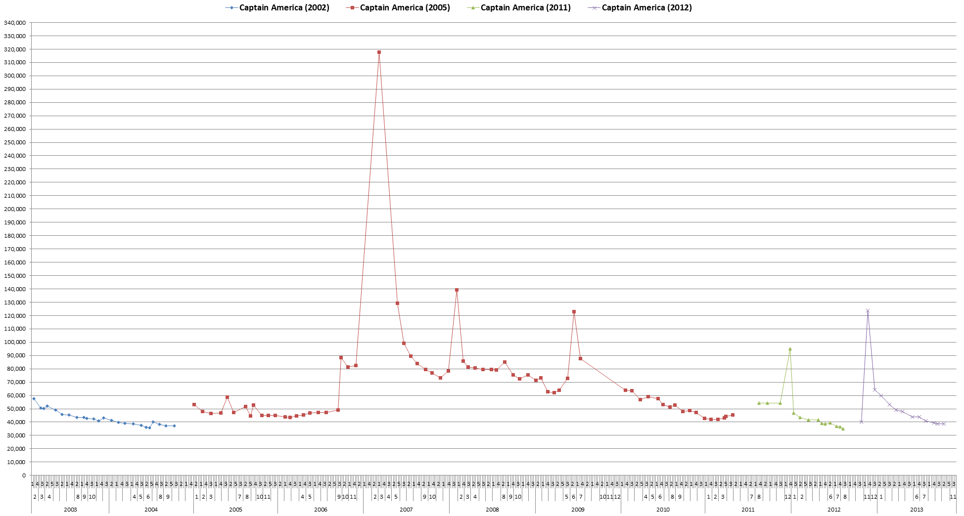
Task: Click the green triangle legend marker
Action: click(473, 8)
